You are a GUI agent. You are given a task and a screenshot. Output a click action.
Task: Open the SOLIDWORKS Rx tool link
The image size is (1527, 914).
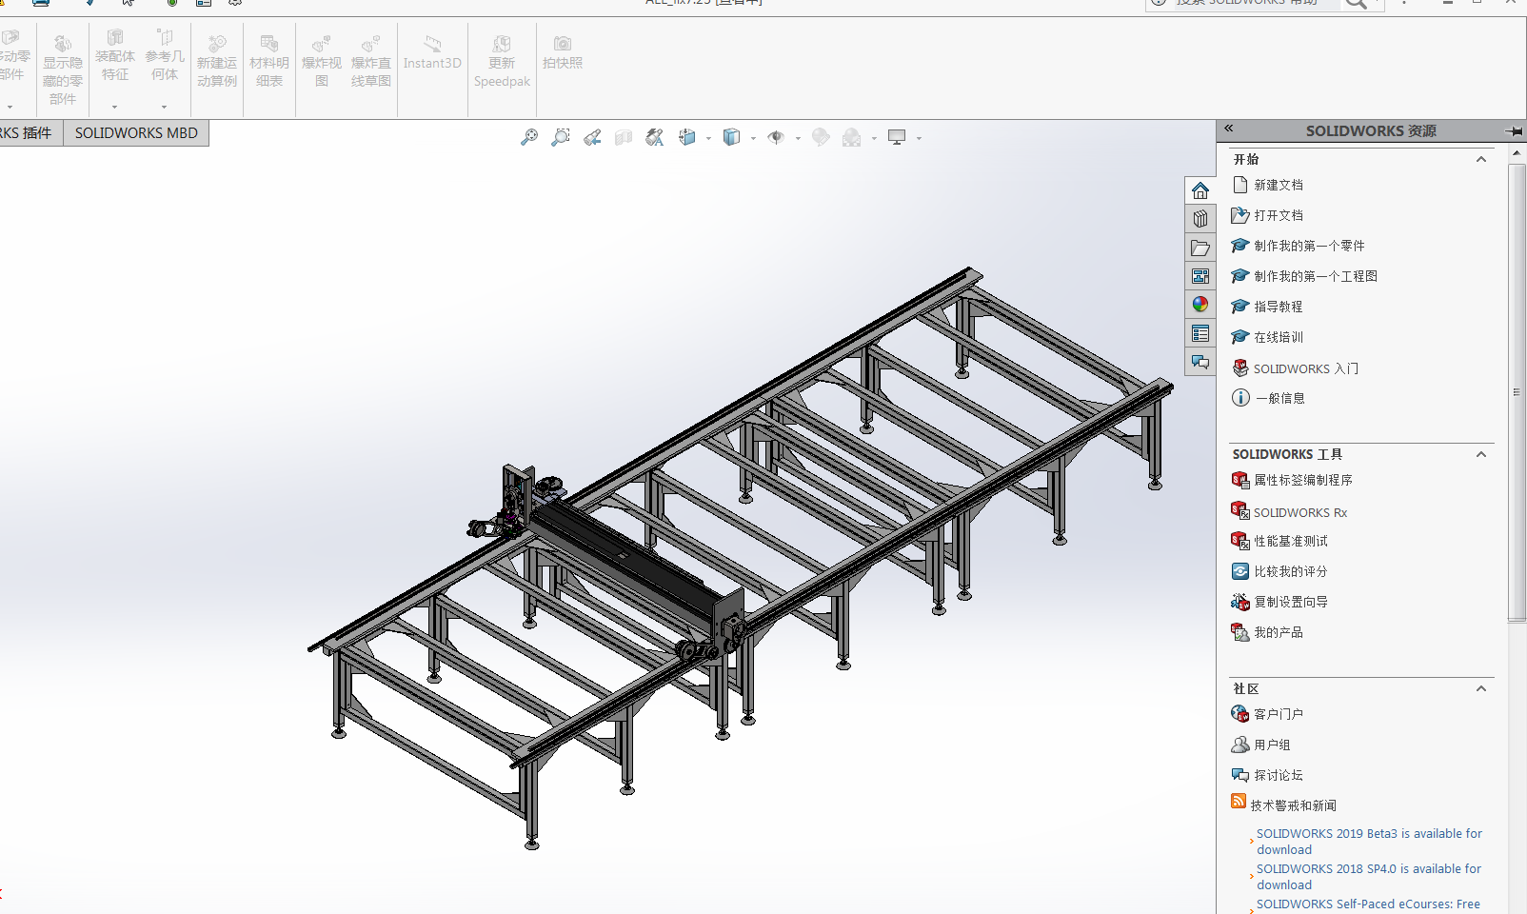(x=1299, y=512)
